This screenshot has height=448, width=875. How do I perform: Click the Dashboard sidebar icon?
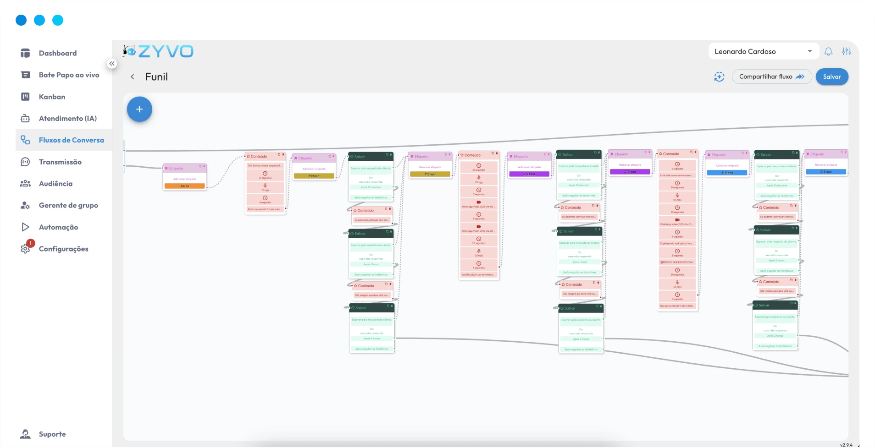click(x=25, y=53)
